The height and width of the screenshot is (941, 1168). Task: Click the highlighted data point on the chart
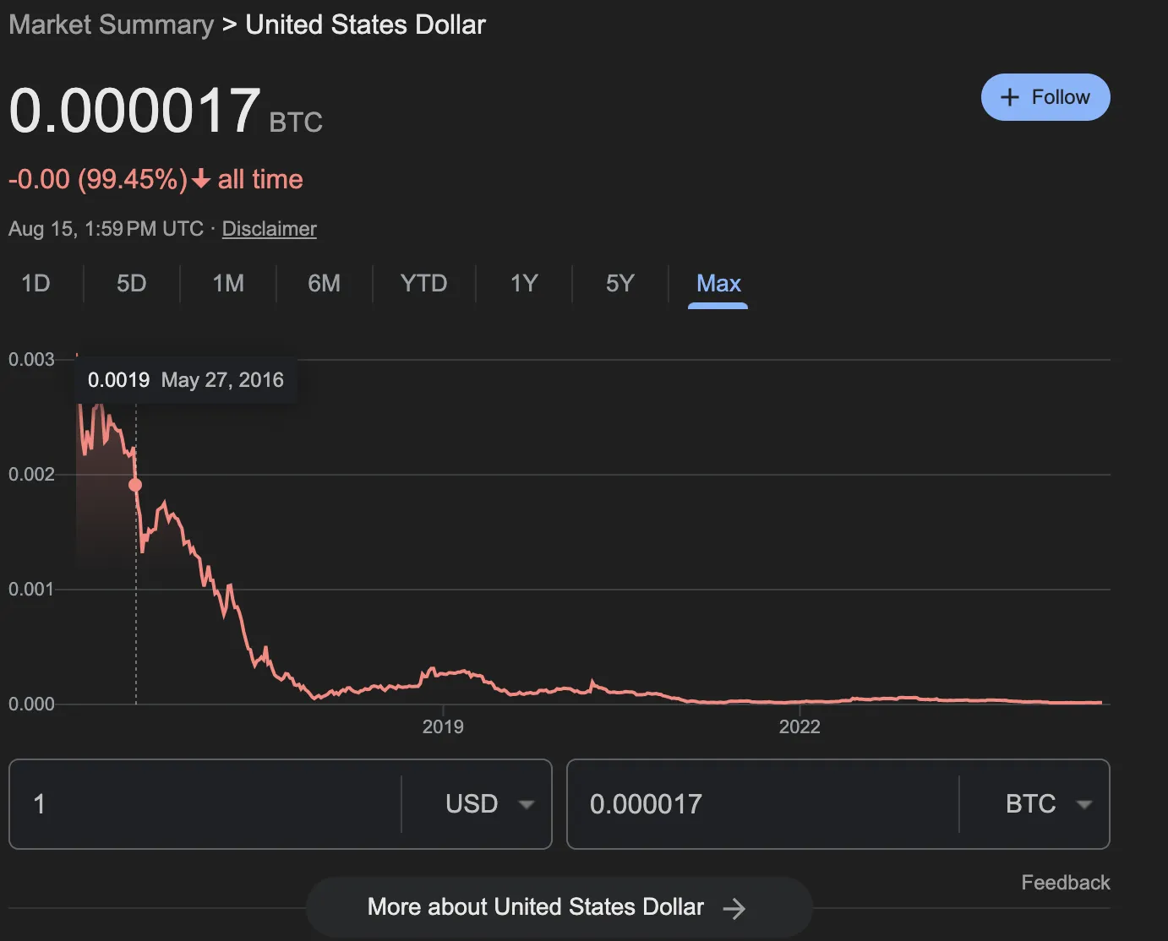135,485
